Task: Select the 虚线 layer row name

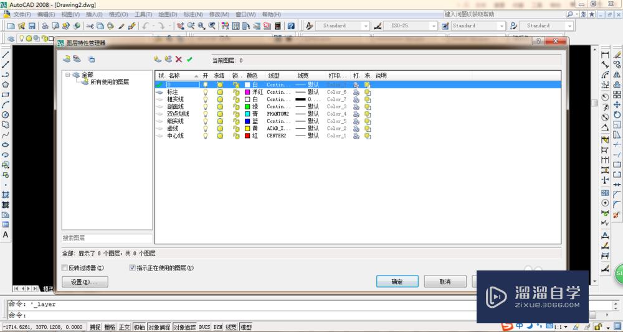Action: 173,129
